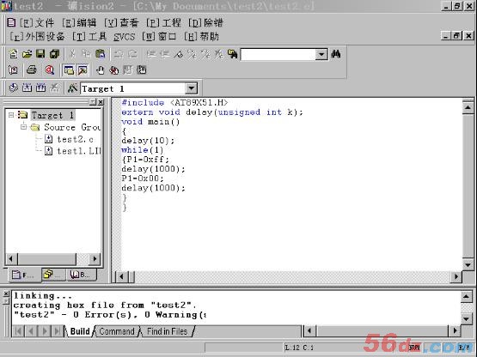477x357 pixels.
Task: Open a file with the folder icon
Action: point(28,54)
